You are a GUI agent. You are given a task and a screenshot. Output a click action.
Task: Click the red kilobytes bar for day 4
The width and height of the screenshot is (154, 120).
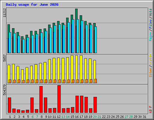[23, 112]
